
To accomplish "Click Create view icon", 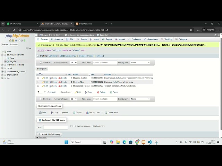I will [106, 112].
